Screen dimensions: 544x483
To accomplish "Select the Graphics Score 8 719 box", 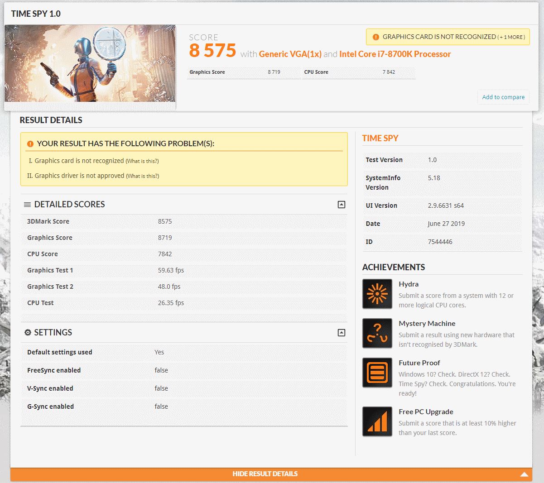I will (244, 72).
